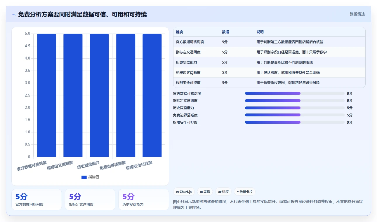Click the 历史复盘能力 x-axis label
Screen dimensions: 377x222
(x=88, y=165)
